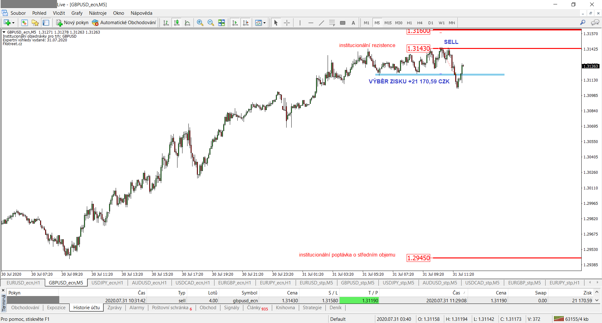Viewport: 602px width, 323px height.
Task: Open the Grafy menu
Action: point(77,13)
